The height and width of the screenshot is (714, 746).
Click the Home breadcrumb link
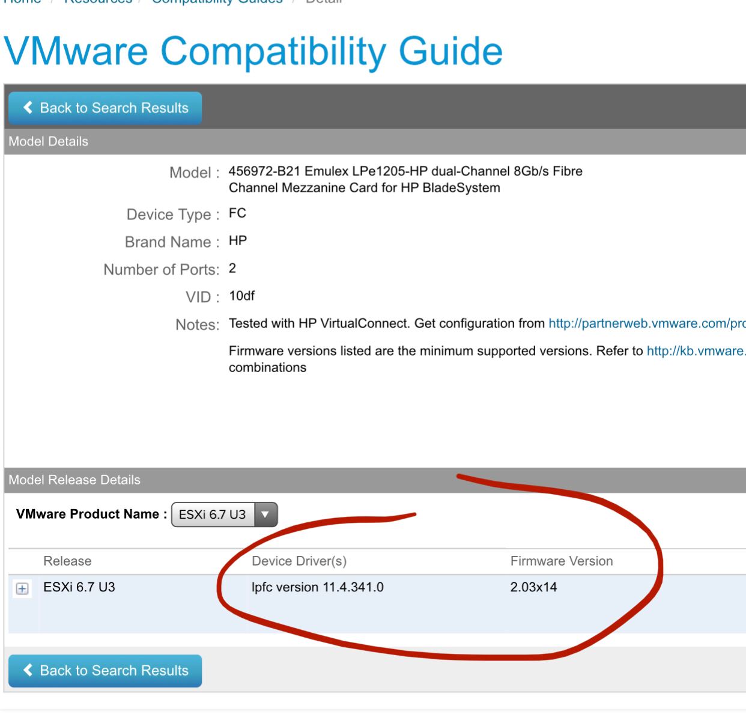click(22, 2)
